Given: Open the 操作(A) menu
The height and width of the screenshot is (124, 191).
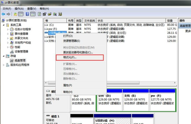Looking at the screenshot, I should coord(19,9).
